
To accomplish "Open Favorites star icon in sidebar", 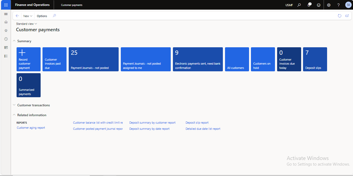I will tap(6, 30).
